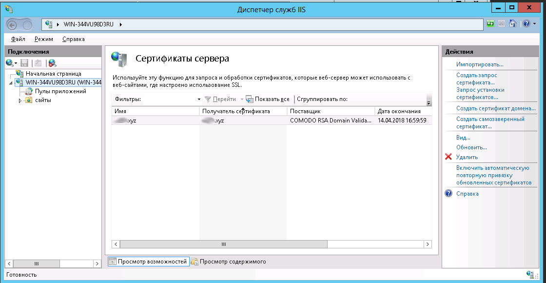546x283 pixels.
Task: Click the IIS Manager title bar app icon
Action: (x=9, y=9)
